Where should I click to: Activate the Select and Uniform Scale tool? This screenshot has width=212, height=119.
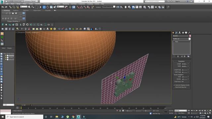pyautogui.click(x=51, y=7)
